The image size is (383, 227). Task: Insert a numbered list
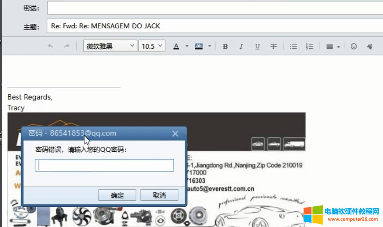310,46
